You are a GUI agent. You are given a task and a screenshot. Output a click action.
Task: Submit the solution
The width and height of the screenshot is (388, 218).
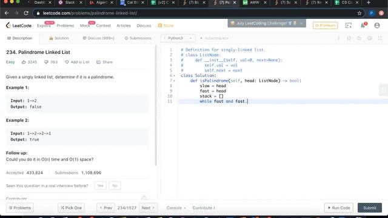pos(370,208)
